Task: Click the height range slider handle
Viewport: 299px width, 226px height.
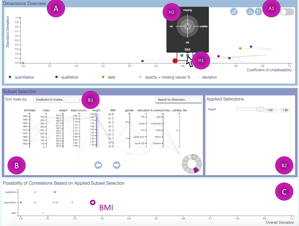Action: 260,109
